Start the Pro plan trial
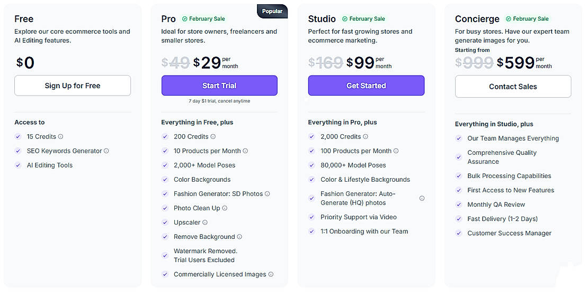Viewport: 587px width, 298px height. point(219,86)
